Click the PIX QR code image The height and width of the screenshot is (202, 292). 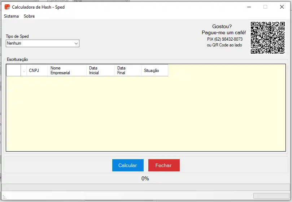point(267,38)
